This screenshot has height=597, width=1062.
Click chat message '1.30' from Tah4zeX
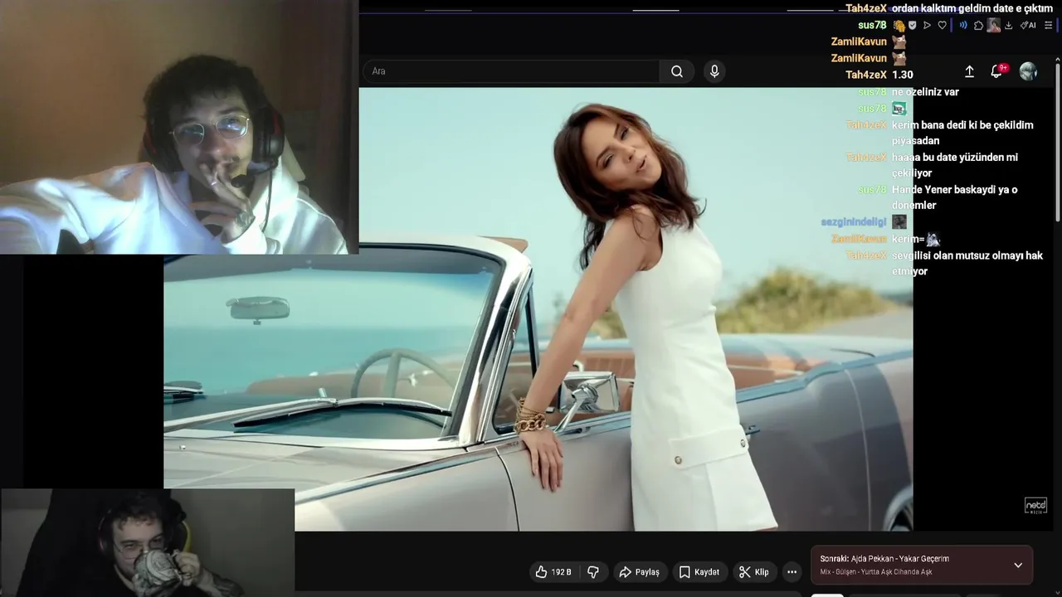click(903, 75)
